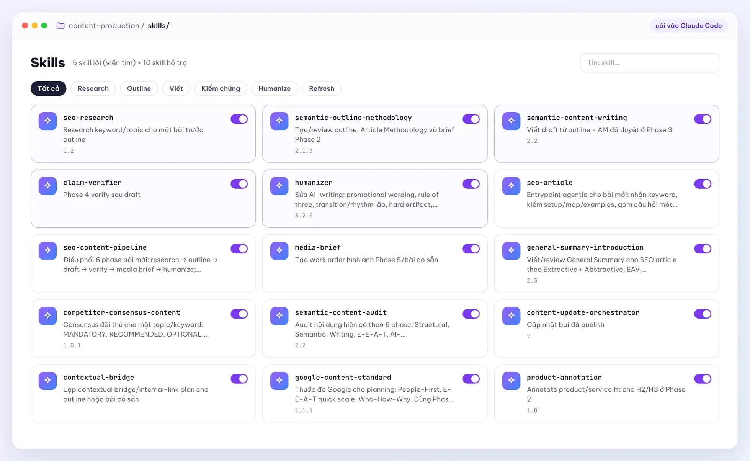
Task: Click the seo-article skill icon
Action: coord(511,186)
